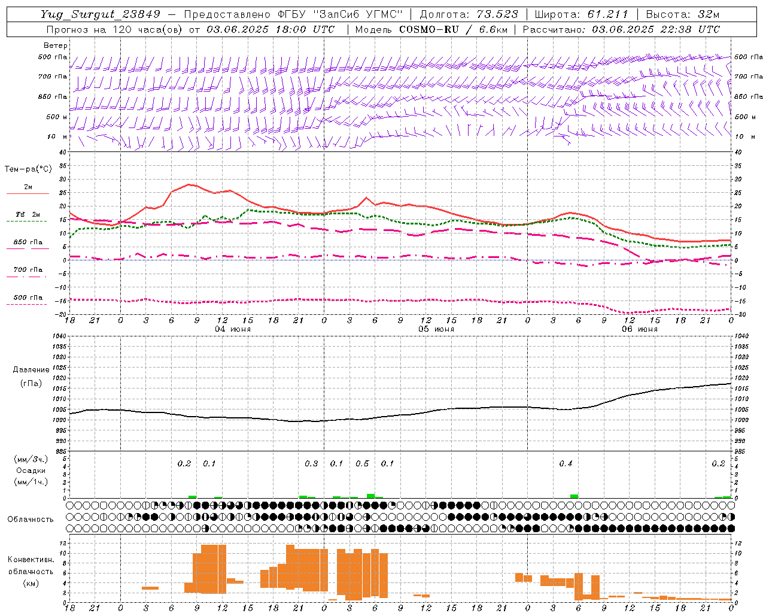766x613 pixels.
Task: Click the "500 гПа" temperature legend entry
Action: point(28,298)
